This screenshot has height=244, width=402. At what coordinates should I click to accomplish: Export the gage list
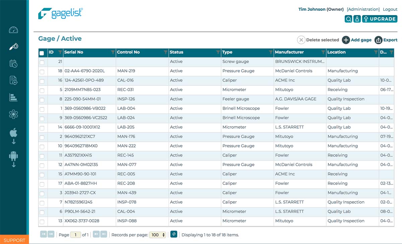[x=386, y=40]
